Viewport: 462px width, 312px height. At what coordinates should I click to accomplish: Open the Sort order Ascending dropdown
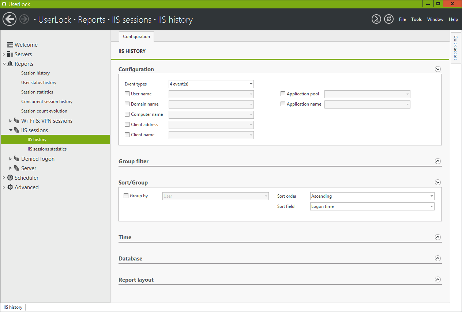(372, 196)
